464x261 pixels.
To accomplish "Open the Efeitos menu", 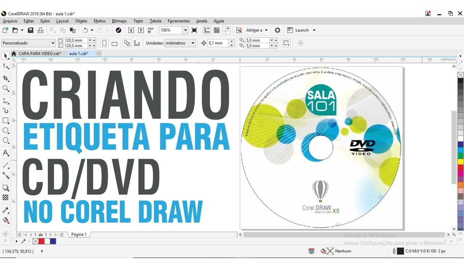I will 100,21.
